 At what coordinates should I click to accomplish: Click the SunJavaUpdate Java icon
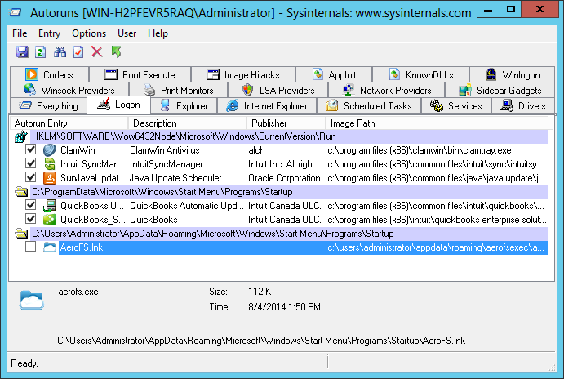(x=50, y=178)
